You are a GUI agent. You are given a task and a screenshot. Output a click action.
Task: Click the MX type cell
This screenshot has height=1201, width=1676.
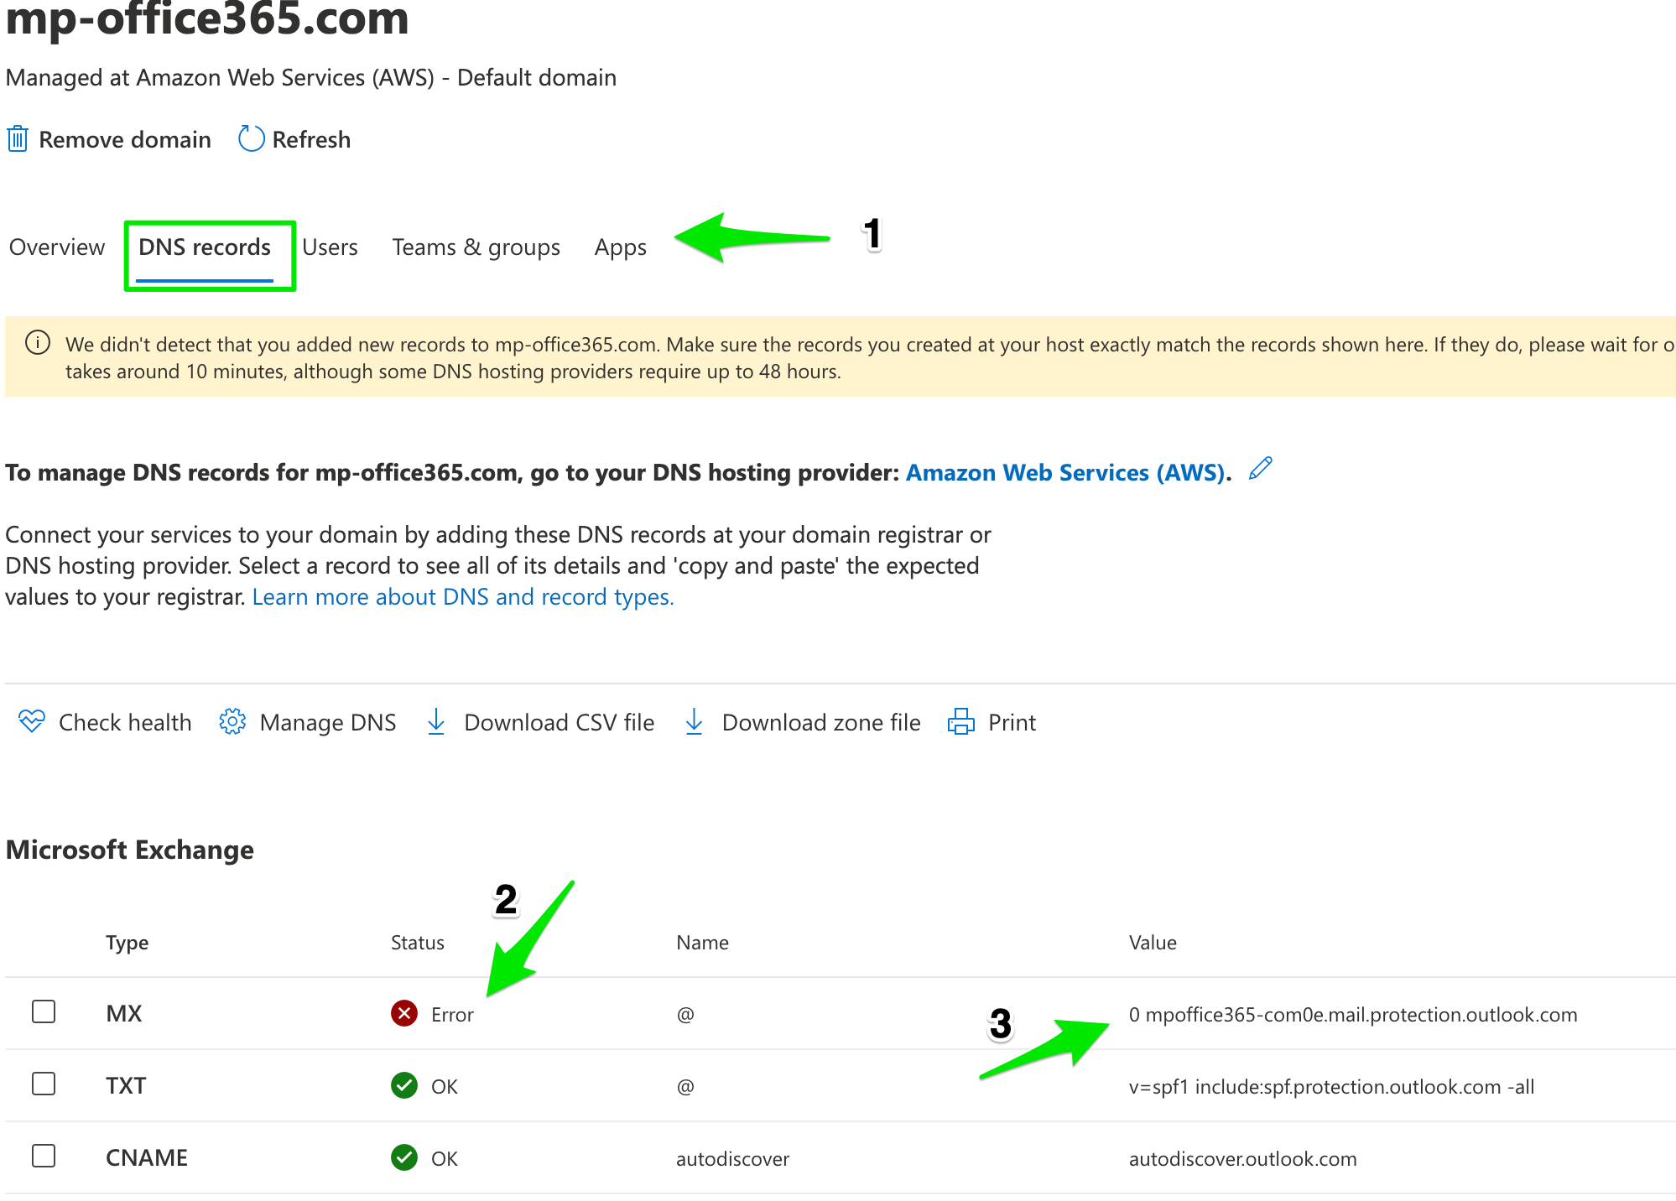pos(124,1013)
